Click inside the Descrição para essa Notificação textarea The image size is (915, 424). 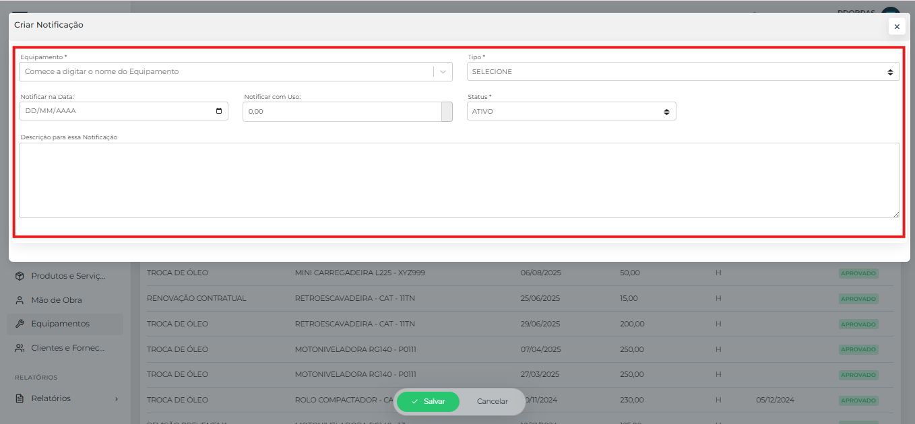[458, 180]
